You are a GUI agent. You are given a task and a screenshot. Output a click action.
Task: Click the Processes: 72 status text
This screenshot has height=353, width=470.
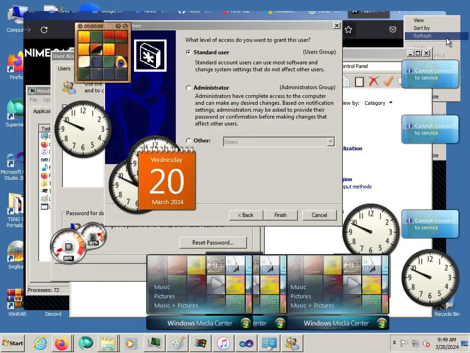(44, 290)
